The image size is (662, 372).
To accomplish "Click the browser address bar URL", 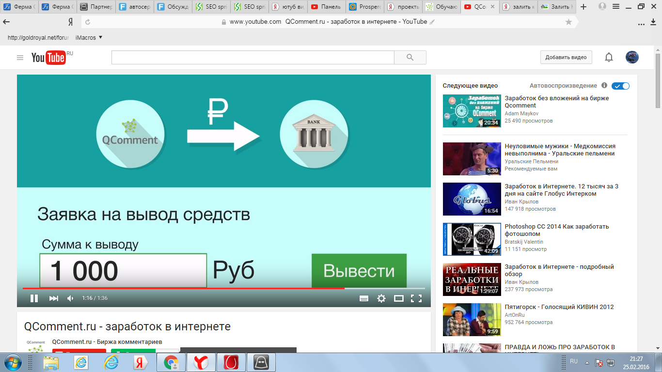I will [x=255, y=22].
